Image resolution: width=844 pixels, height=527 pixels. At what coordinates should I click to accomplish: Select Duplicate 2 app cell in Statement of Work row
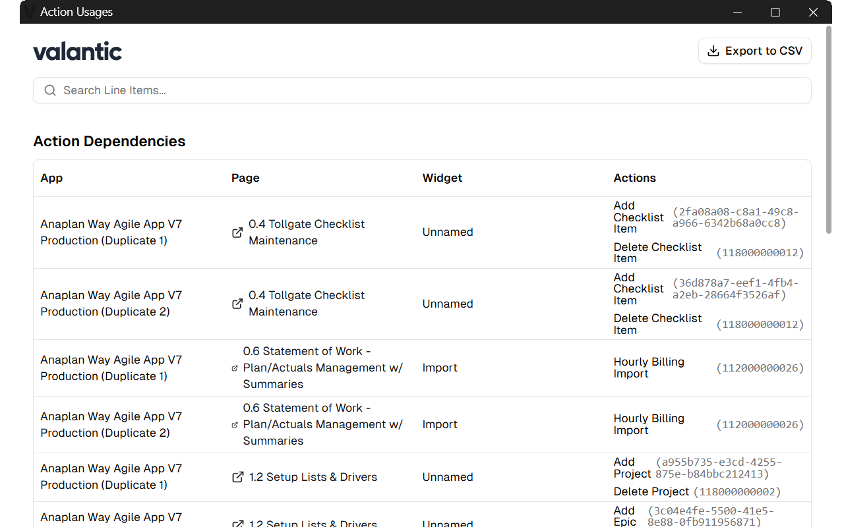click(x=111, y=425)
